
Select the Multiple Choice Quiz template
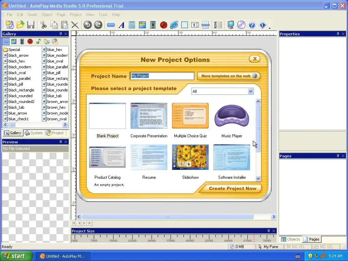[x=190, y=116]
